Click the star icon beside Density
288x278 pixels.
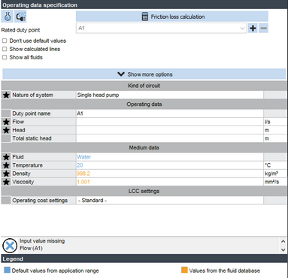coord(6,174)
